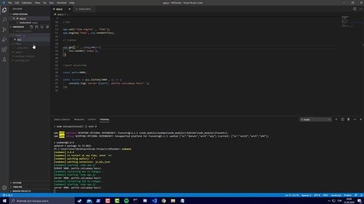Open the editor More Actions ellipsis

[361, 9]
